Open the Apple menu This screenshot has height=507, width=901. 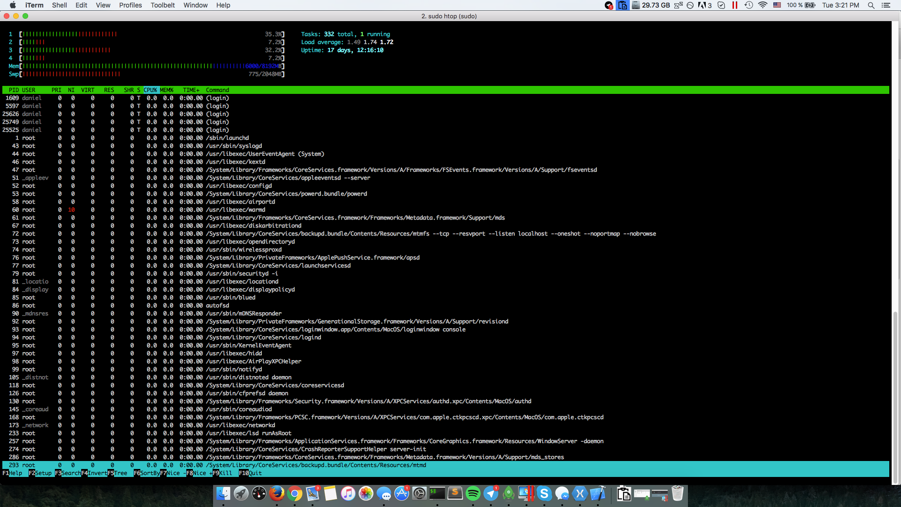[13, 5]
